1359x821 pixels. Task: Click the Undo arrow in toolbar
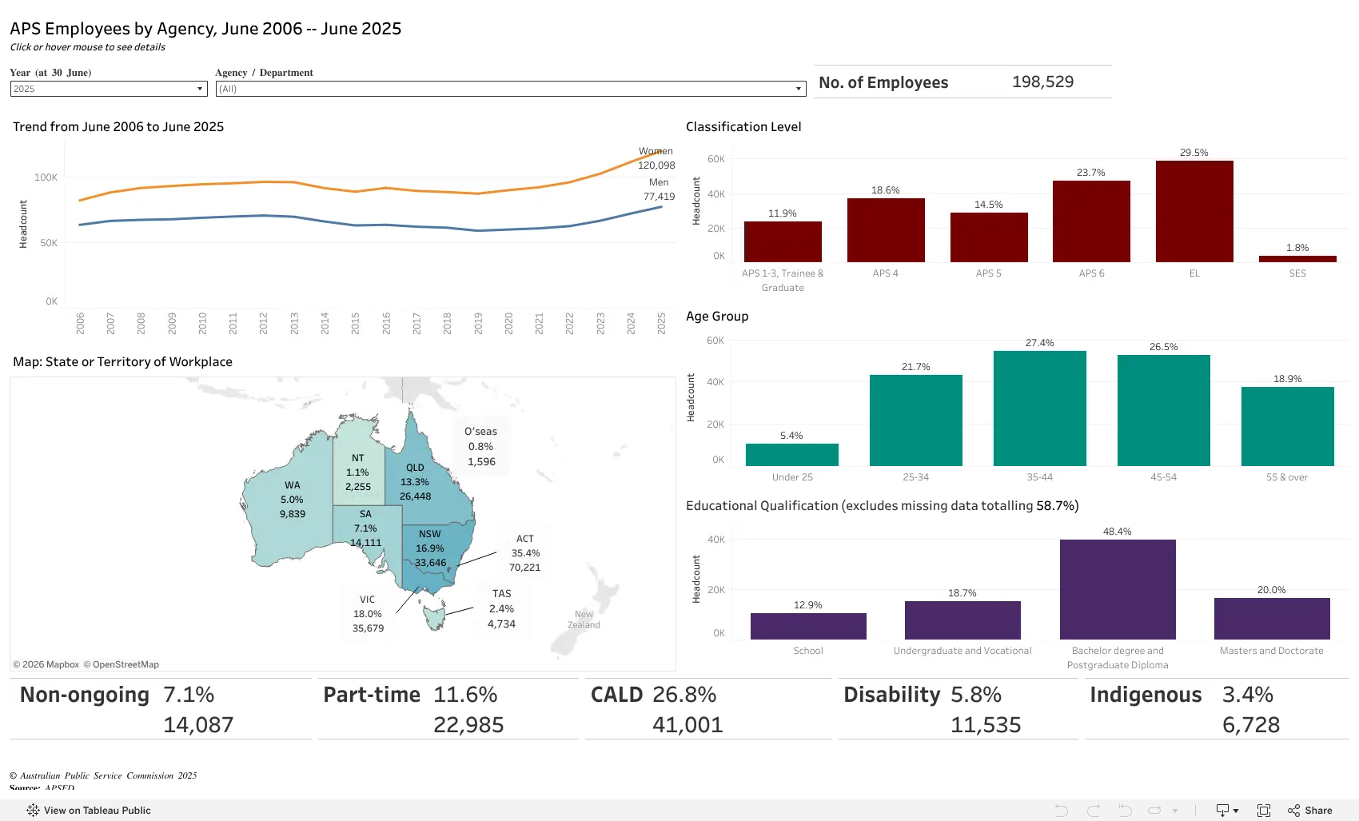click(1062, 811)
